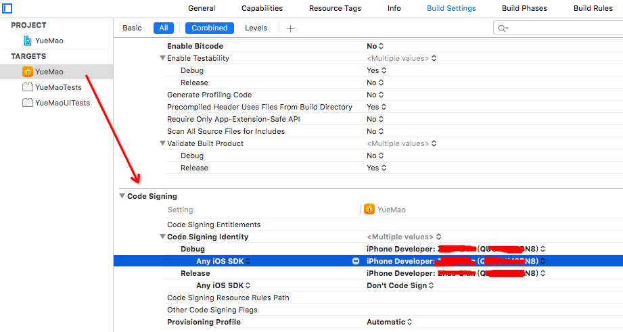Open Provisioning Profile Automatic dropdown
623x332 pixels.
pyautogui.click(x=390, y=322)
